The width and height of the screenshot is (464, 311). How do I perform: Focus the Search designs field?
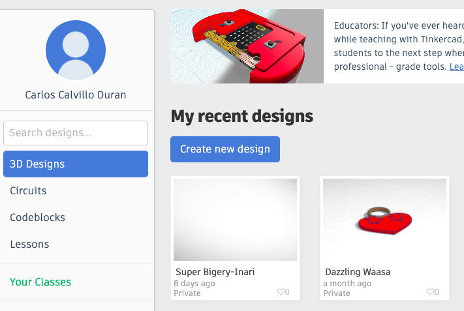(76, 133)
